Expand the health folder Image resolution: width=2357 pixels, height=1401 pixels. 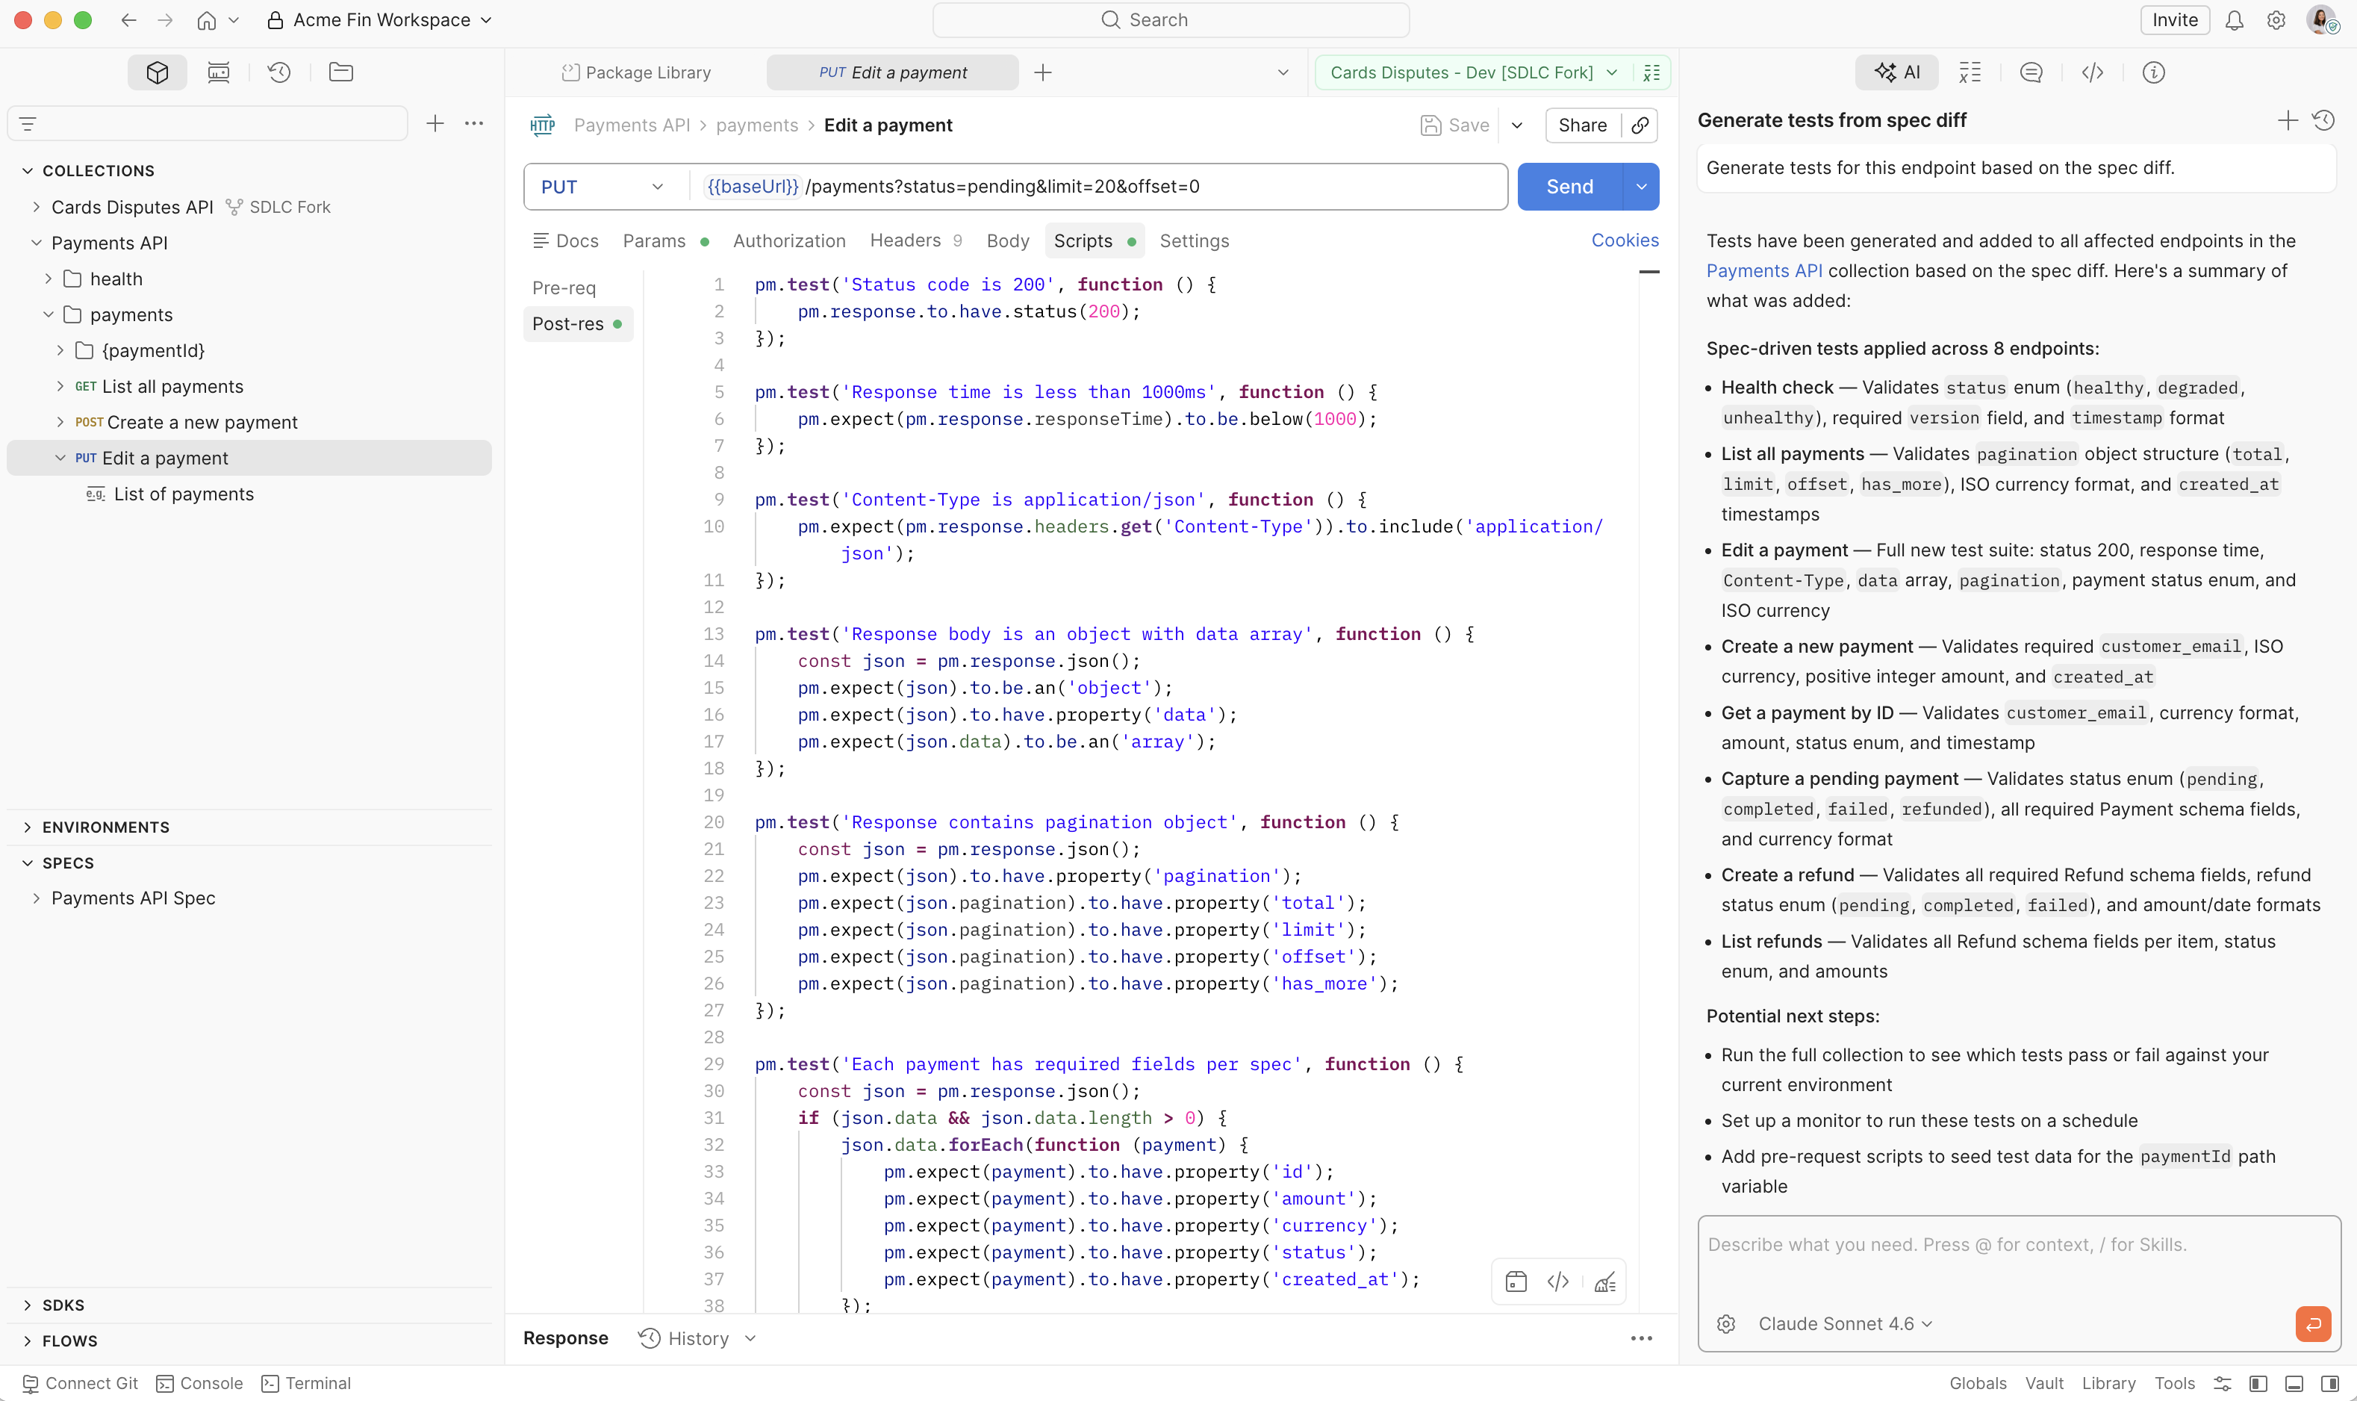coord(48,279)
